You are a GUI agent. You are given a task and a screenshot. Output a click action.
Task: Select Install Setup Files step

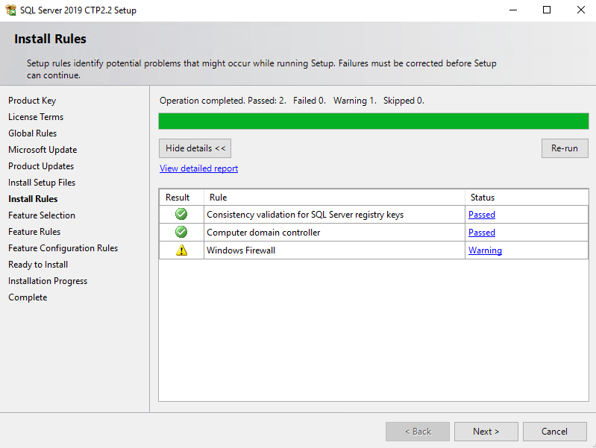42,183
